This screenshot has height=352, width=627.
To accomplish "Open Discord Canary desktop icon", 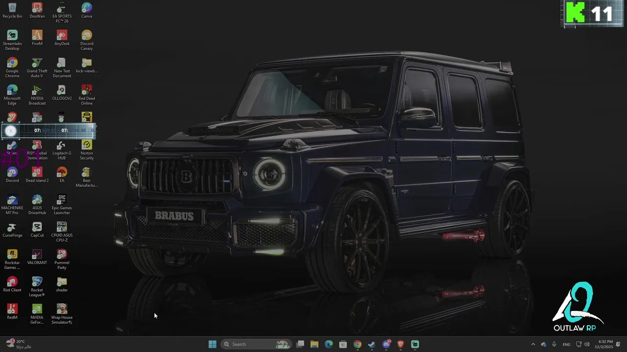I will [x=87, y=40].
